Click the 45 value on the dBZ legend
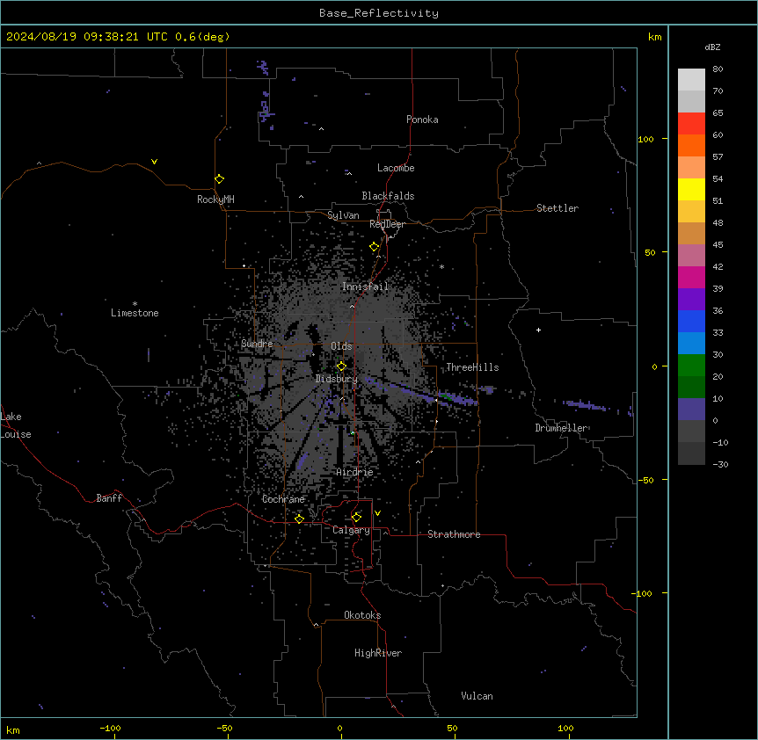Viewport: 758px width, 740px height. pyautogui.click(x=718, y=245)
